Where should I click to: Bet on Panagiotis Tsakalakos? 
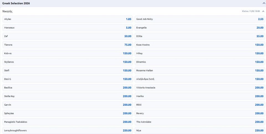pos(68,122)
